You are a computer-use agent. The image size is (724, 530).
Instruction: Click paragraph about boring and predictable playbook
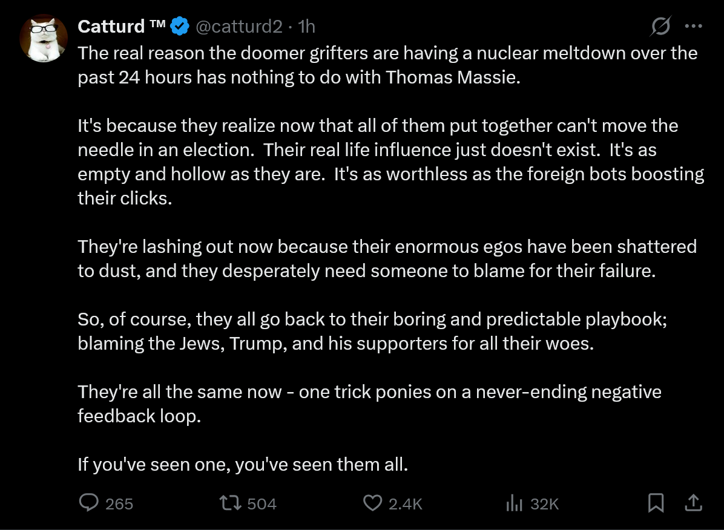click(372, 332)
